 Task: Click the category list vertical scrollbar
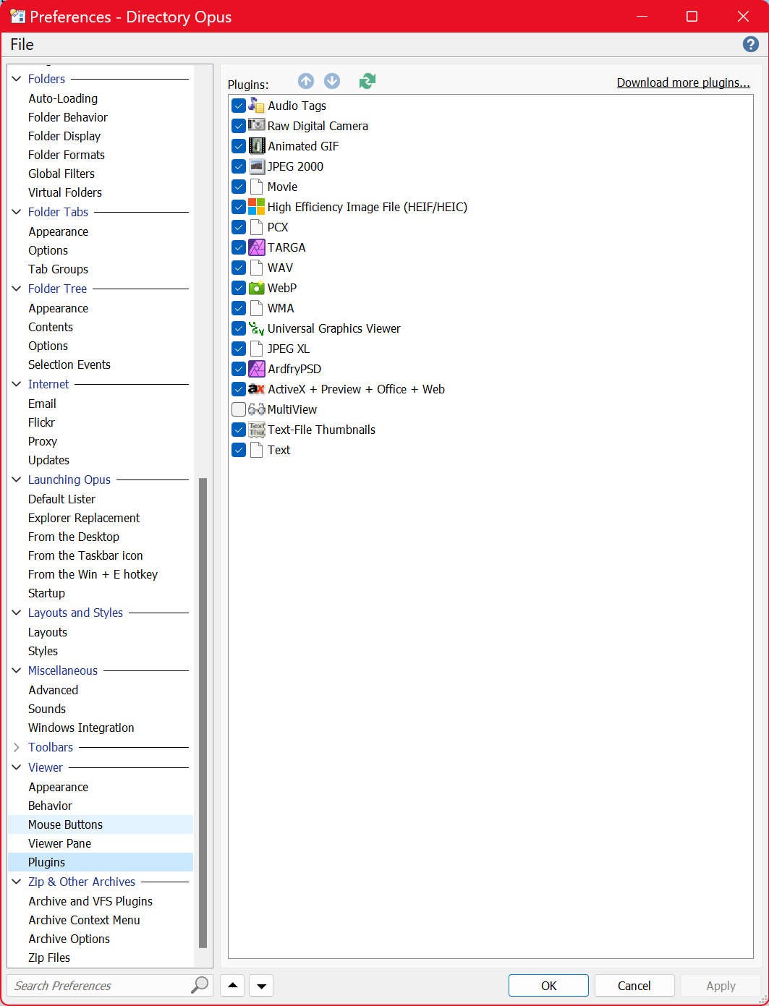[x=203, y=712]
